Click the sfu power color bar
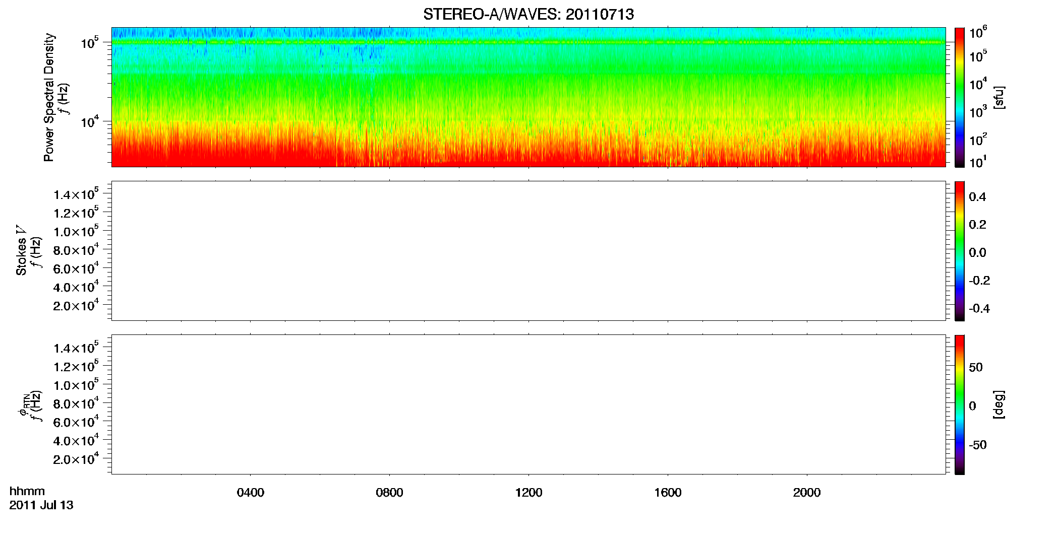The height and width of the screenshot is (544, 1057). pos(960,97)
